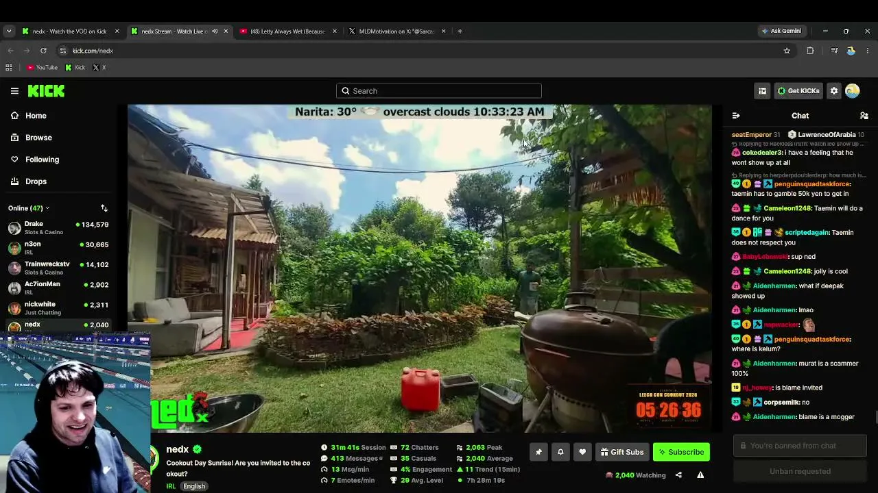
Task: Open Kick settings gear icon
Action: [x=834, y=90]
